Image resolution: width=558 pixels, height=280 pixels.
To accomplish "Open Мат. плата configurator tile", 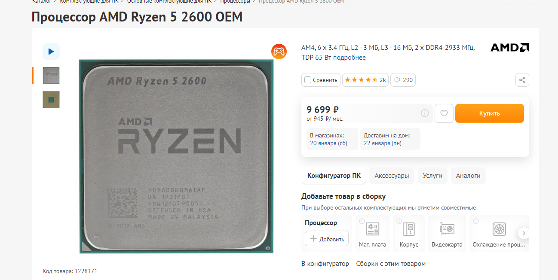I will [x=372, y=233].
